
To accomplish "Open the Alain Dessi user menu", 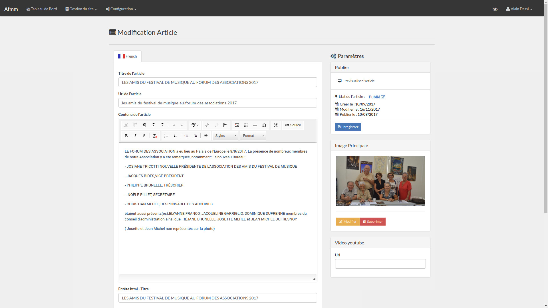I will click(x=519, y=9).
